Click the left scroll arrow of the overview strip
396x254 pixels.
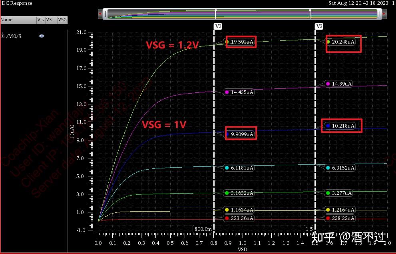click(99, 14)
